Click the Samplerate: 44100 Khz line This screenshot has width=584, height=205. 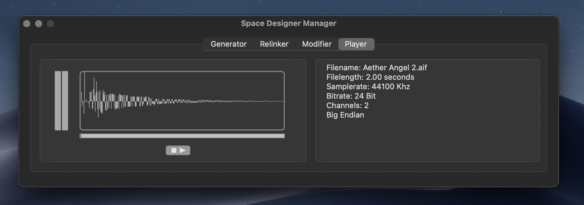click(x=368, y=87)
